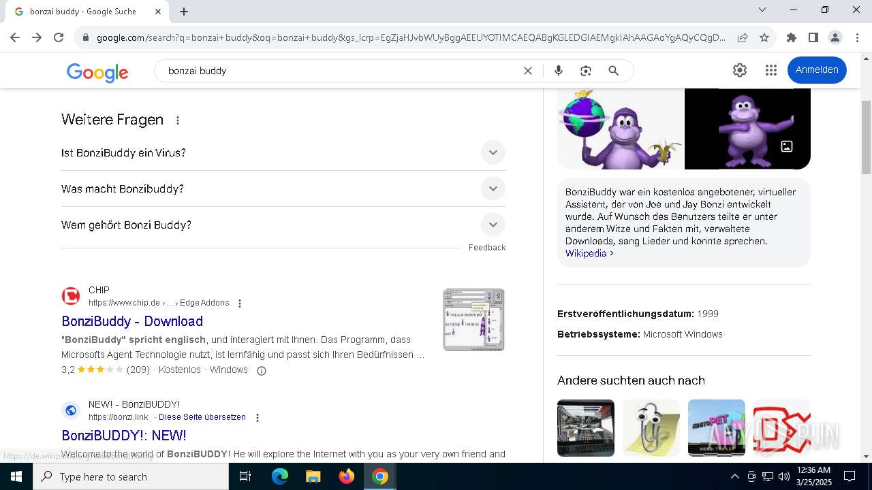Open Windows Start menu
The height and width of the screenshot is (490, 872).
(x=16, y=476)
